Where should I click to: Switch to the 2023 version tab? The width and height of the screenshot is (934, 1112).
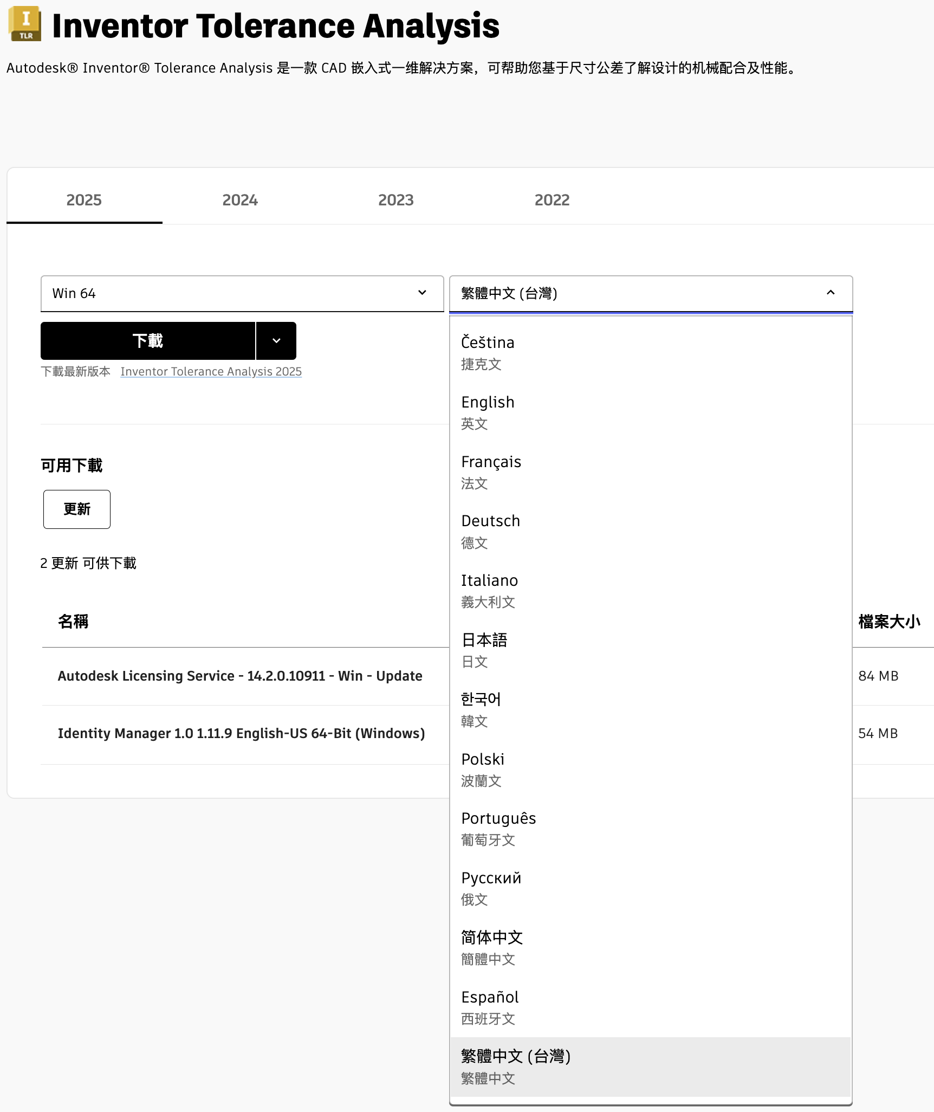pyautogui.click(x=395, y=200)
